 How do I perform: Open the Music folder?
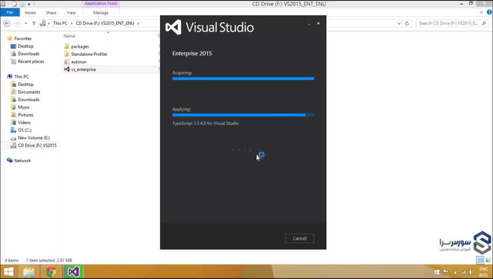point(24,107)
